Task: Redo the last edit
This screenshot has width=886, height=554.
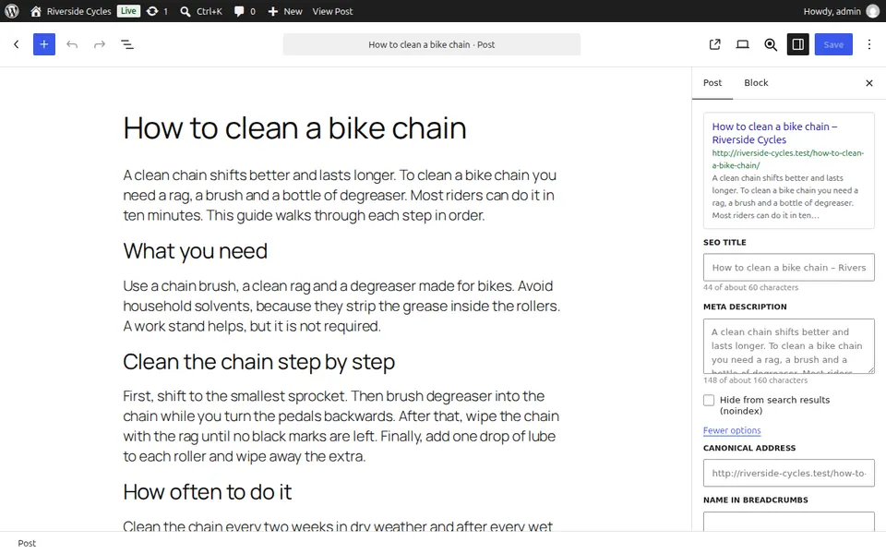Action: (x=100, y=44)
